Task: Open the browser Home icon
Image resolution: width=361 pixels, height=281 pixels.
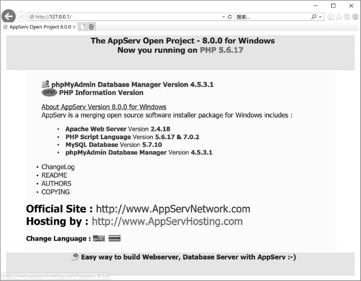Action: 331,17
